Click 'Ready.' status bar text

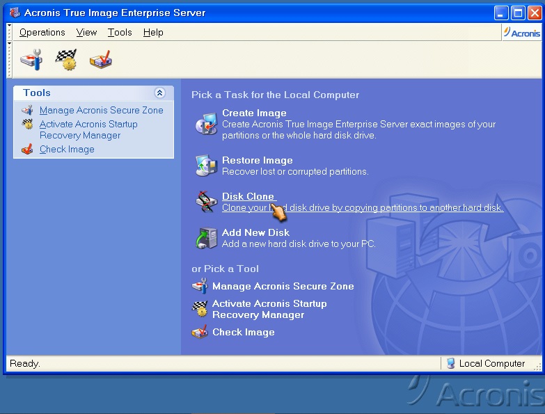(25, 363)
